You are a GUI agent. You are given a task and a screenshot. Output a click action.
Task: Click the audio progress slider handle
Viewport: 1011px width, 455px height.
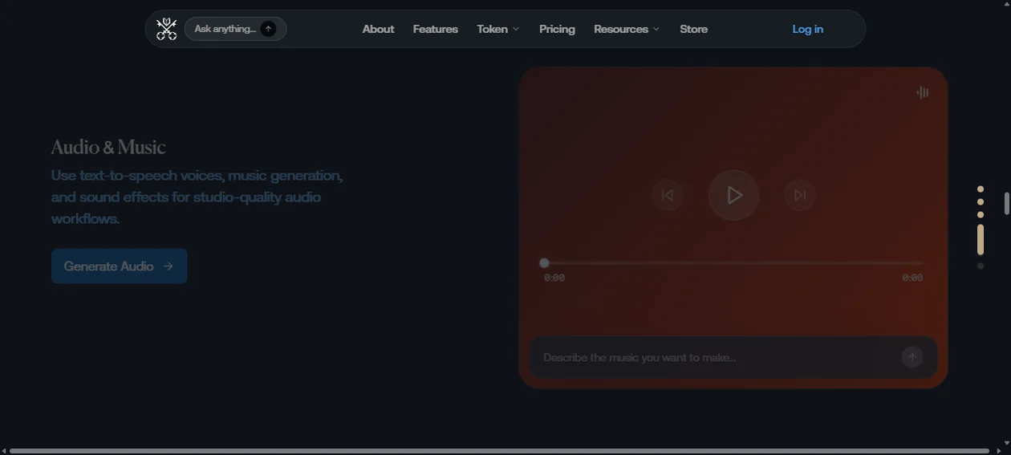(544, 263)
